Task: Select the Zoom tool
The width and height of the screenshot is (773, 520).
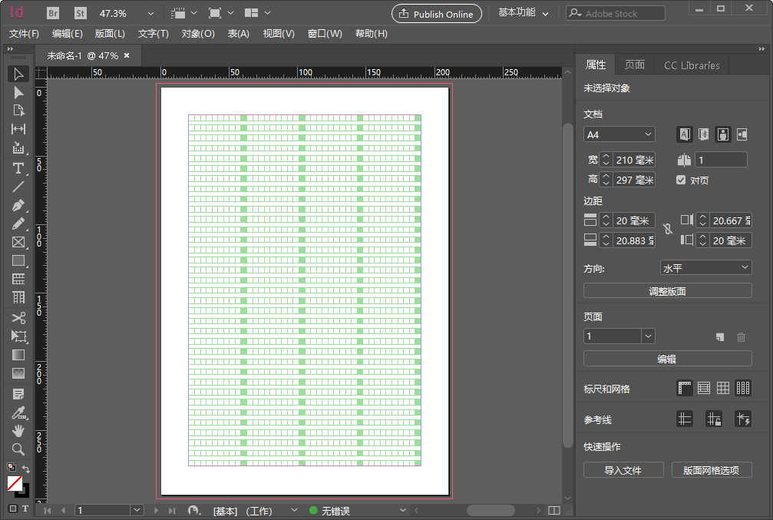Action: [18, 449]
